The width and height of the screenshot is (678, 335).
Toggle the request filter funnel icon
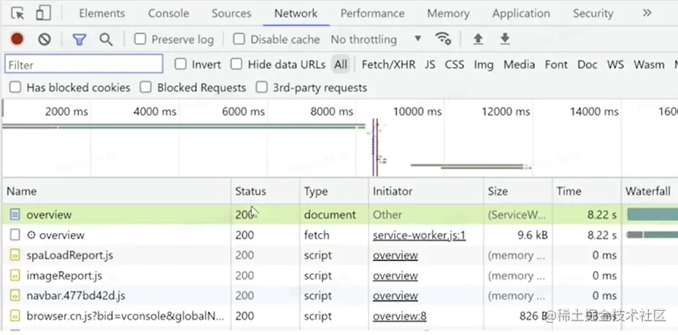[x=79, y=40]
